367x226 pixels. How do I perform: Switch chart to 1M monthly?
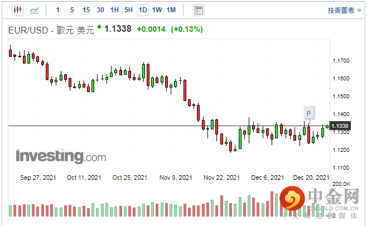tap(171, 10)
